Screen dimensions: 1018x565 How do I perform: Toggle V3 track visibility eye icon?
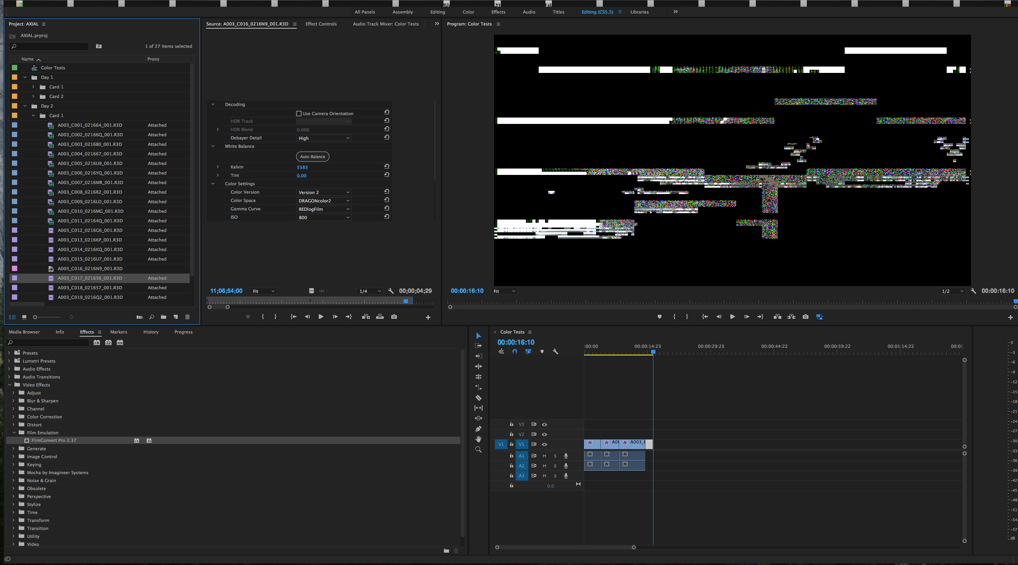click(544, 424)
